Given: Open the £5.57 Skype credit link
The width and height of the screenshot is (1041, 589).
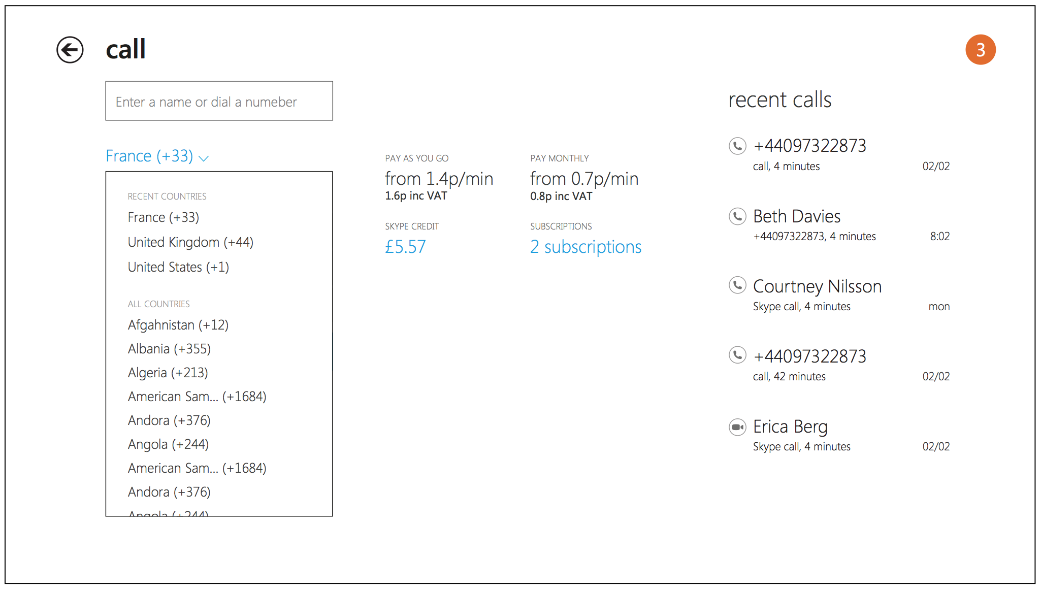Looking at the screenshot, I should coord(405,247).
